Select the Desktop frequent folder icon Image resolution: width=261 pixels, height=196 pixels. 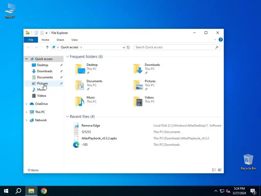(80, 69)
